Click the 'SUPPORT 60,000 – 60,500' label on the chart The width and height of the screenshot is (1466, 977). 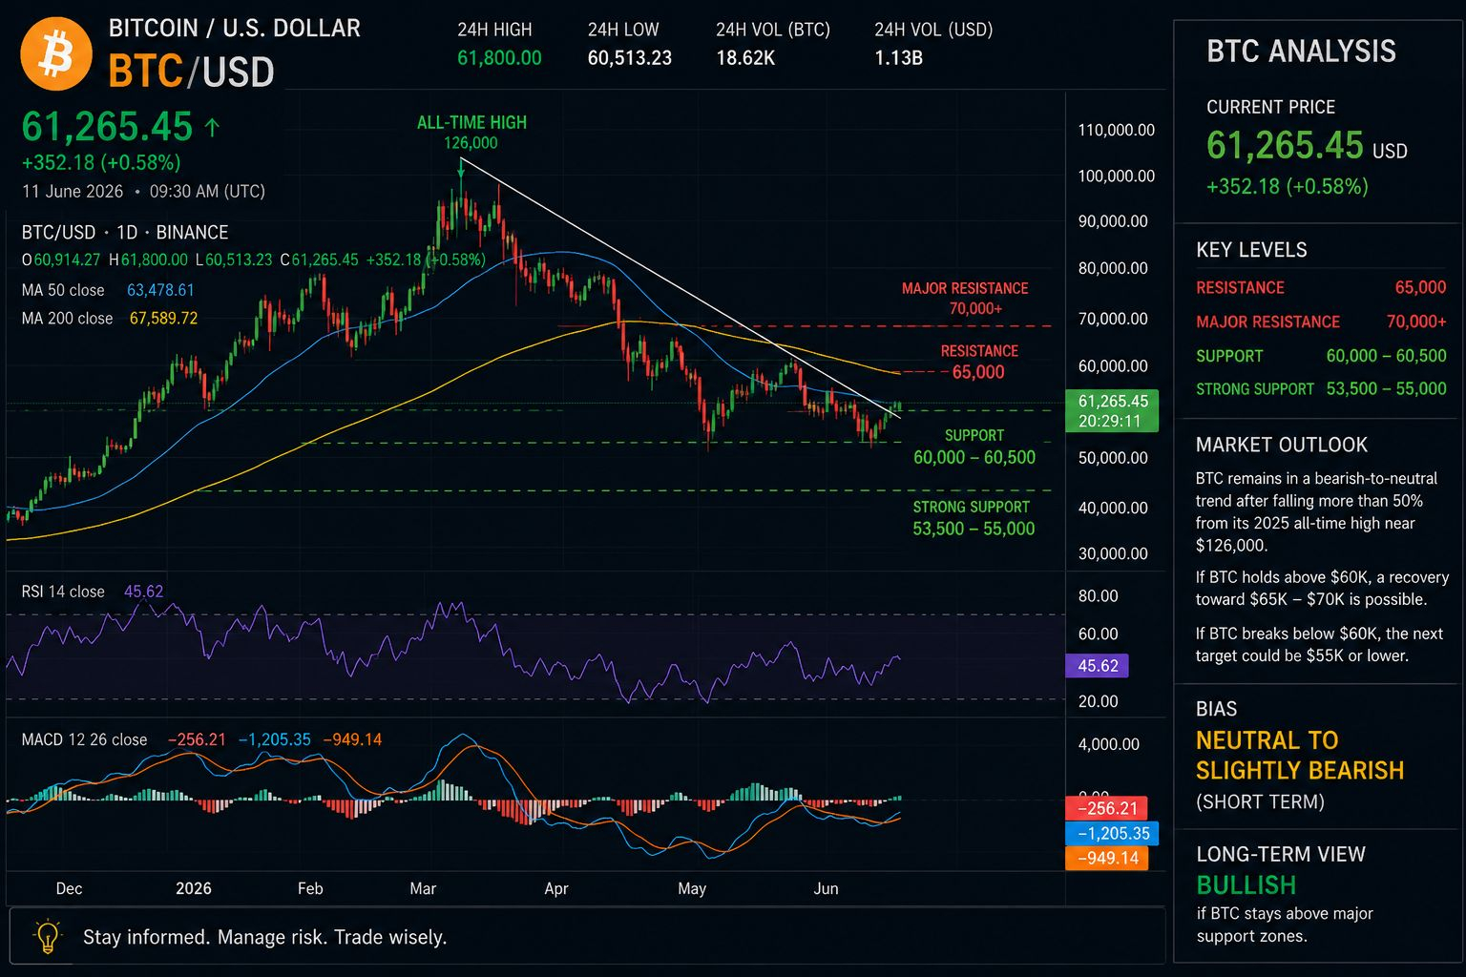click(x=974, y=447)
